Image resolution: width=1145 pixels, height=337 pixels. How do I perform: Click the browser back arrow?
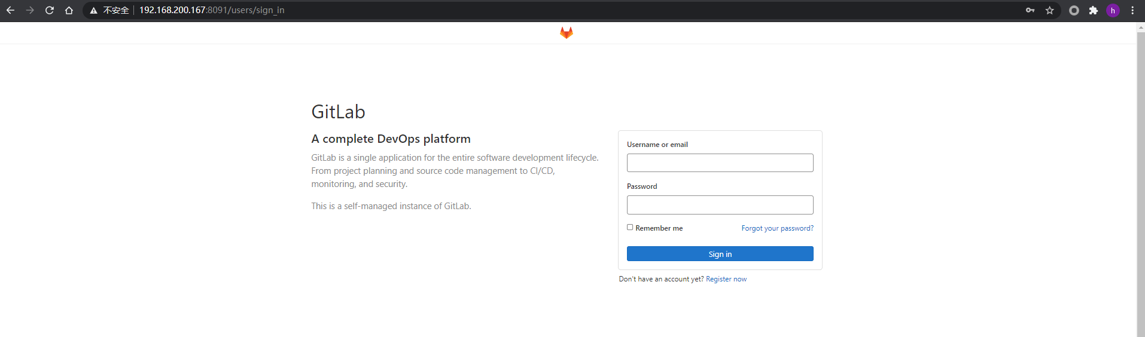(10, 10)
